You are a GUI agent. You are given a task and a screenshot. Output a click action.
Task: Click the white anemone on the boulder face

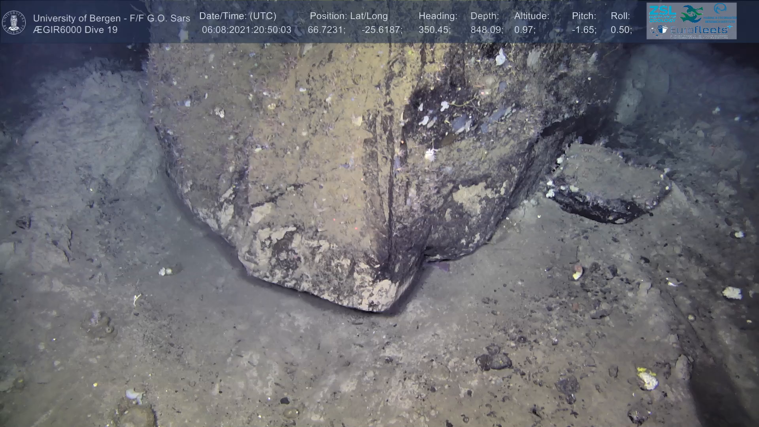click(x=430, y=155)
